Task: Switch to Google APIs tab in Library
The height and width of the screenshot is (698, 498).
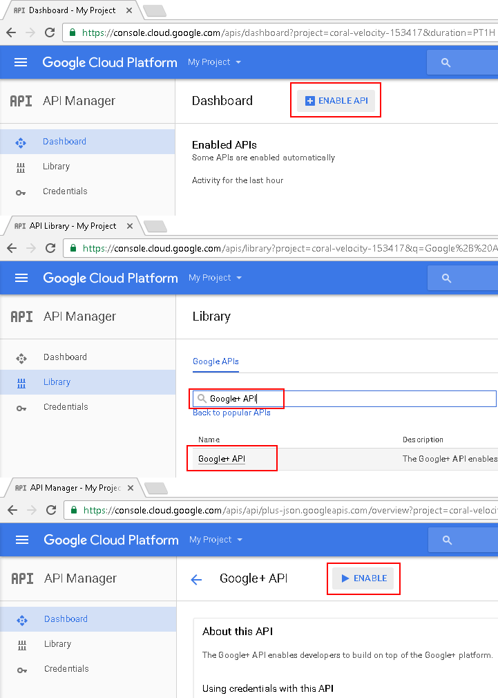Action: pos(216,361)
